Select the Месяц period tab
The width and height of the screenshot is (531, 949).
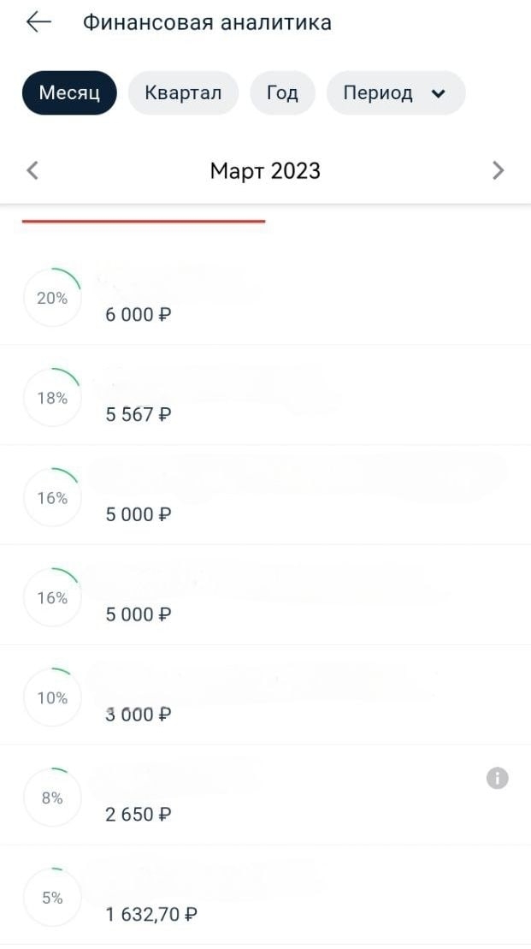click(x=69, y=92)
